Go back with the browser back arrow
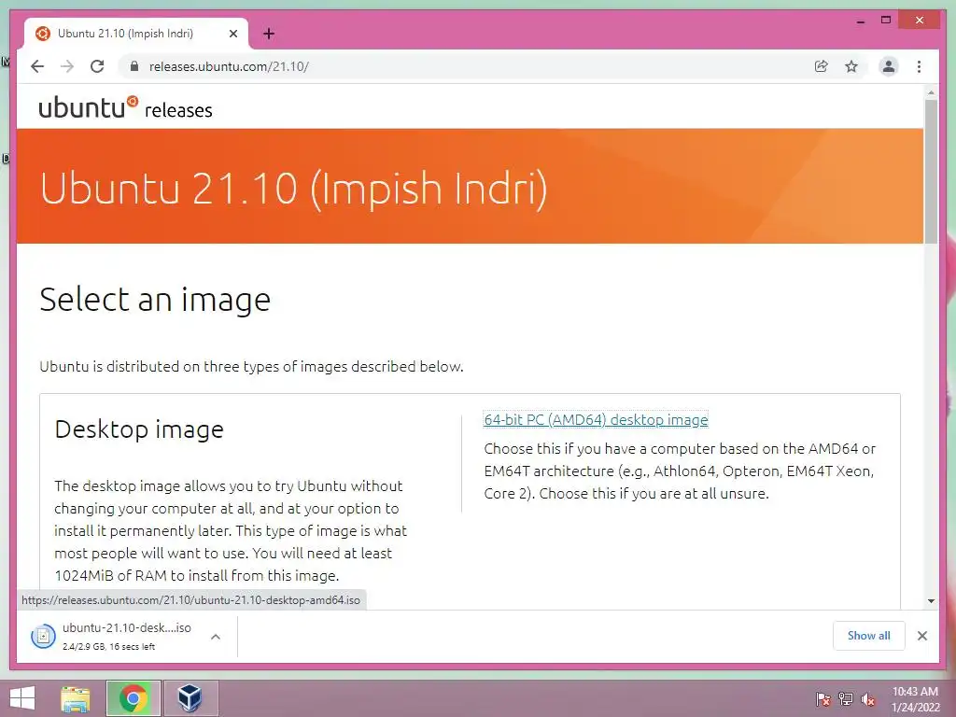Screen dimensions: 956x717 [x=37, y=66]
